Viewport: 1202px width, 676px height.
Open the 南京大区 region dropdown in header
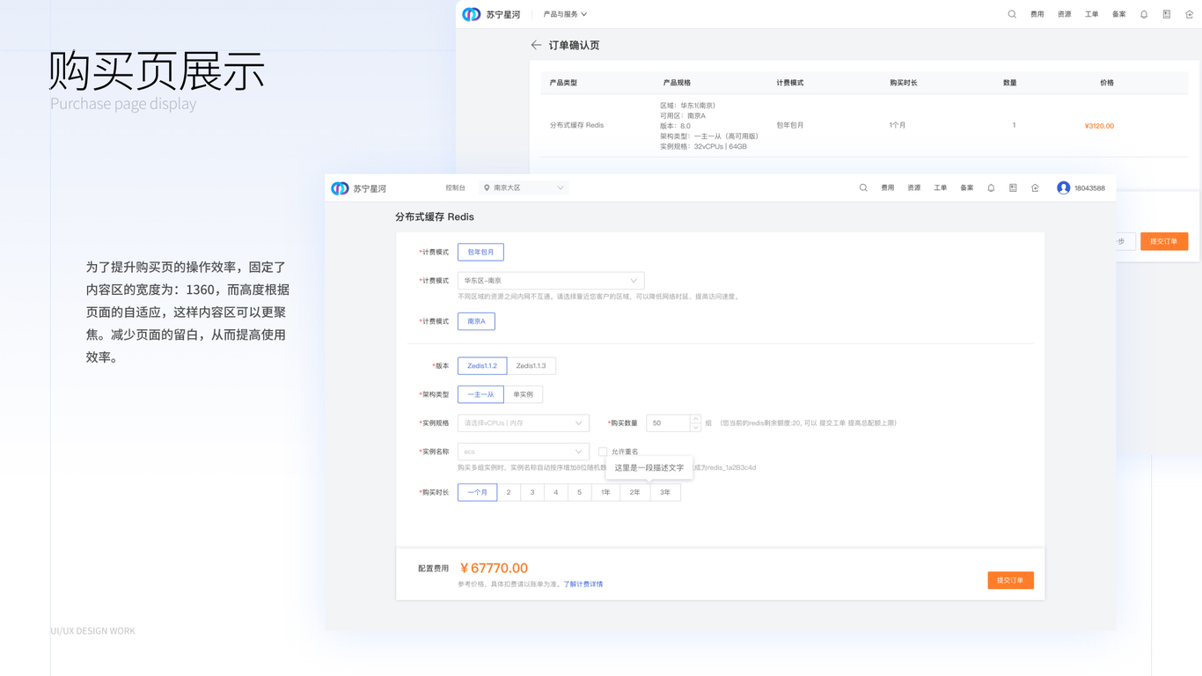[x=524, y=187]
